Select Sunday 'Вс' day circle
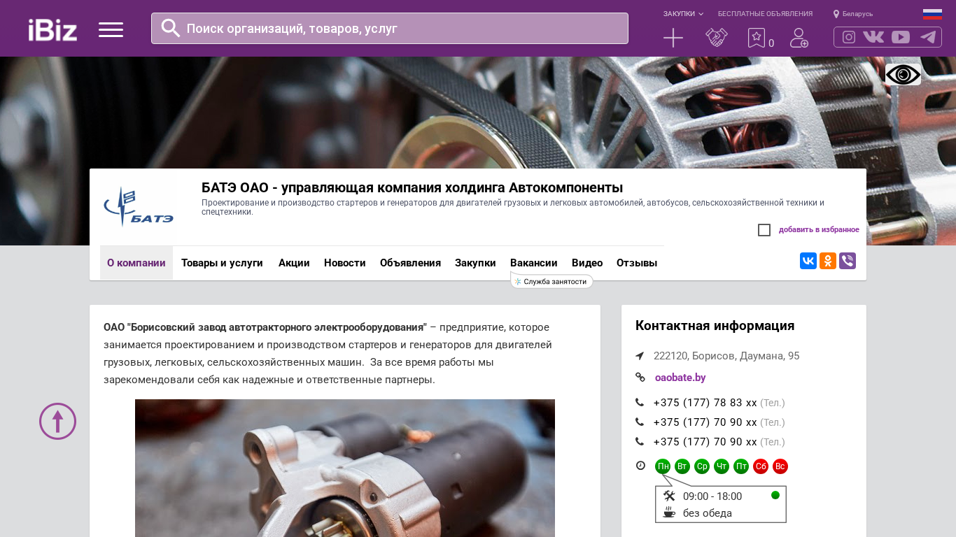 [780, 466]
